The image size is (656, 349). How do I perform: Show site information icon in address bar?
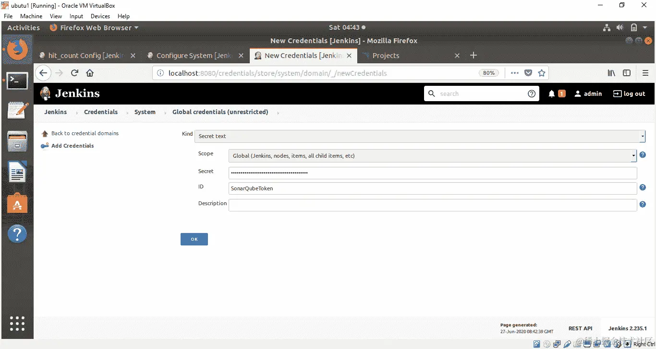pyautogui.click(x=161, y=73)
